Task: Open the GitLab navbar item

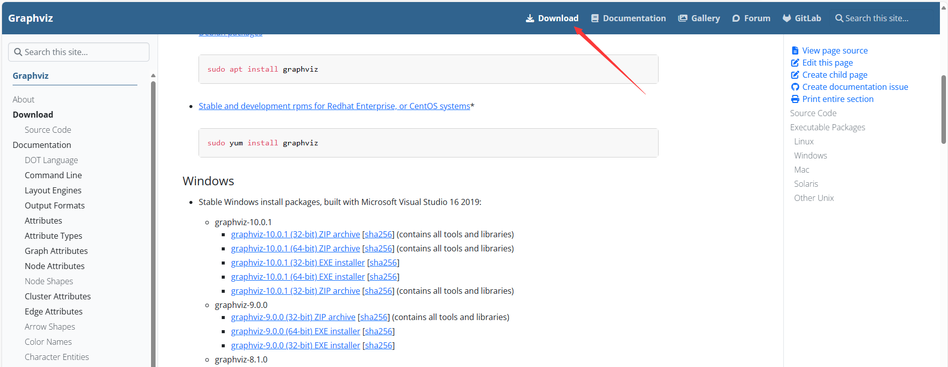Action: pos(802,18)
